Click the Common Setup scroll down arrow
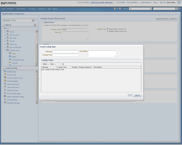The height and width of the screenshot is (145, 182). 37,103
